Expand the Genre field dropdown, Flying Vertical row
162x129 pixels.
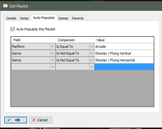pos(53,53)
